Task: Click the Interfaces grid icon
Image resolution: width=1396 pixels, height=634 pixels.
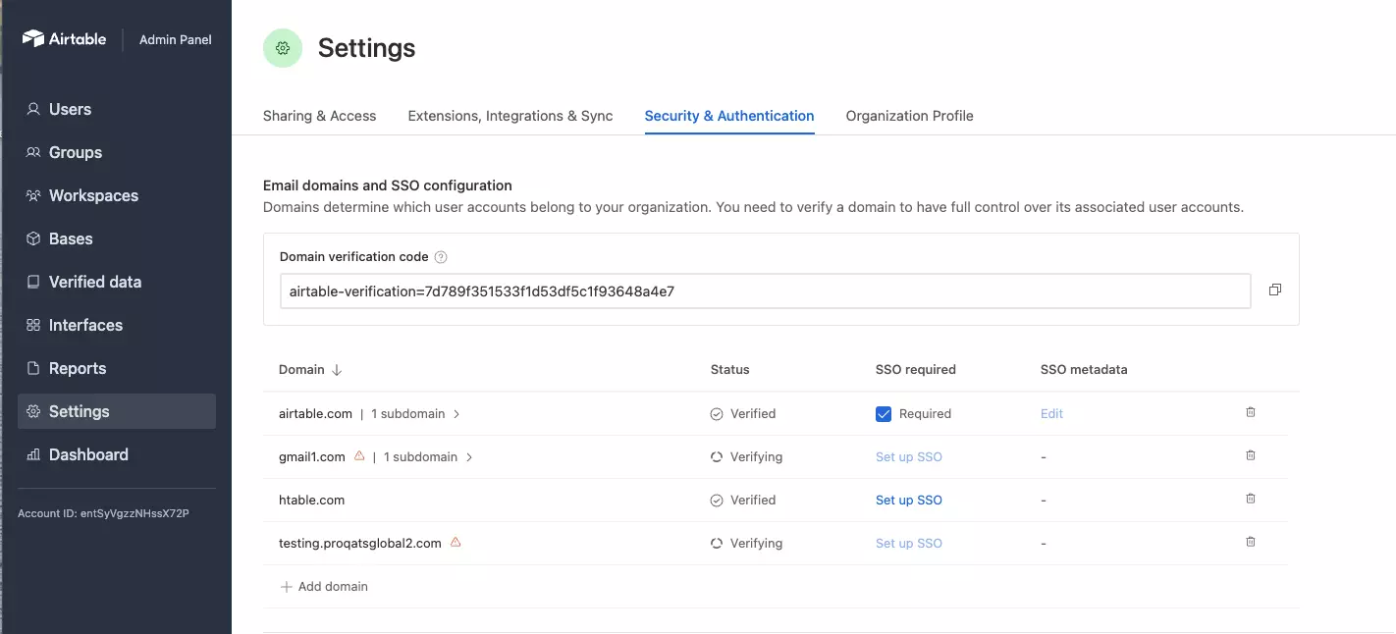Action: (x=33, y=325)
